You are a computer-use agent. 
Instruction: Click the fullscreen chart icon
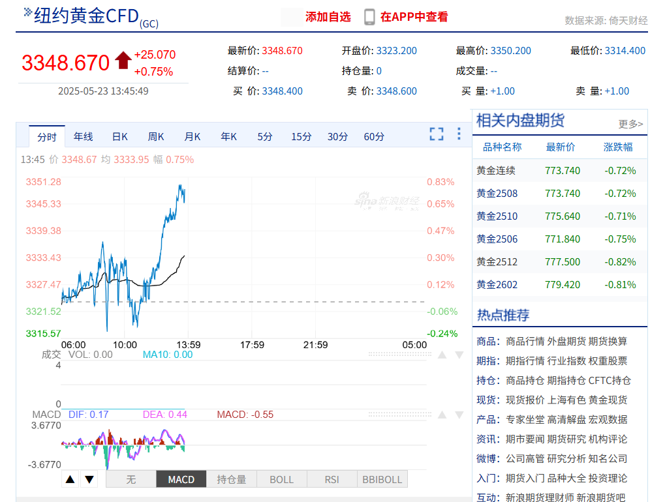click(x=436, y=134)
